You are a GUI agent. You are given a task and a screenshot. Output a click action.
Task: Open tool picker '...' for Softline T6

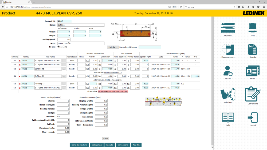pos(64,76)
